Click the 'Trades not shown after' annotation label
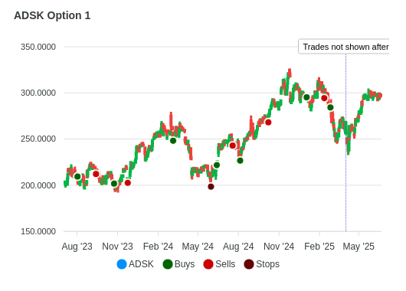Screen dimensions: 406x291 [344, 47]
